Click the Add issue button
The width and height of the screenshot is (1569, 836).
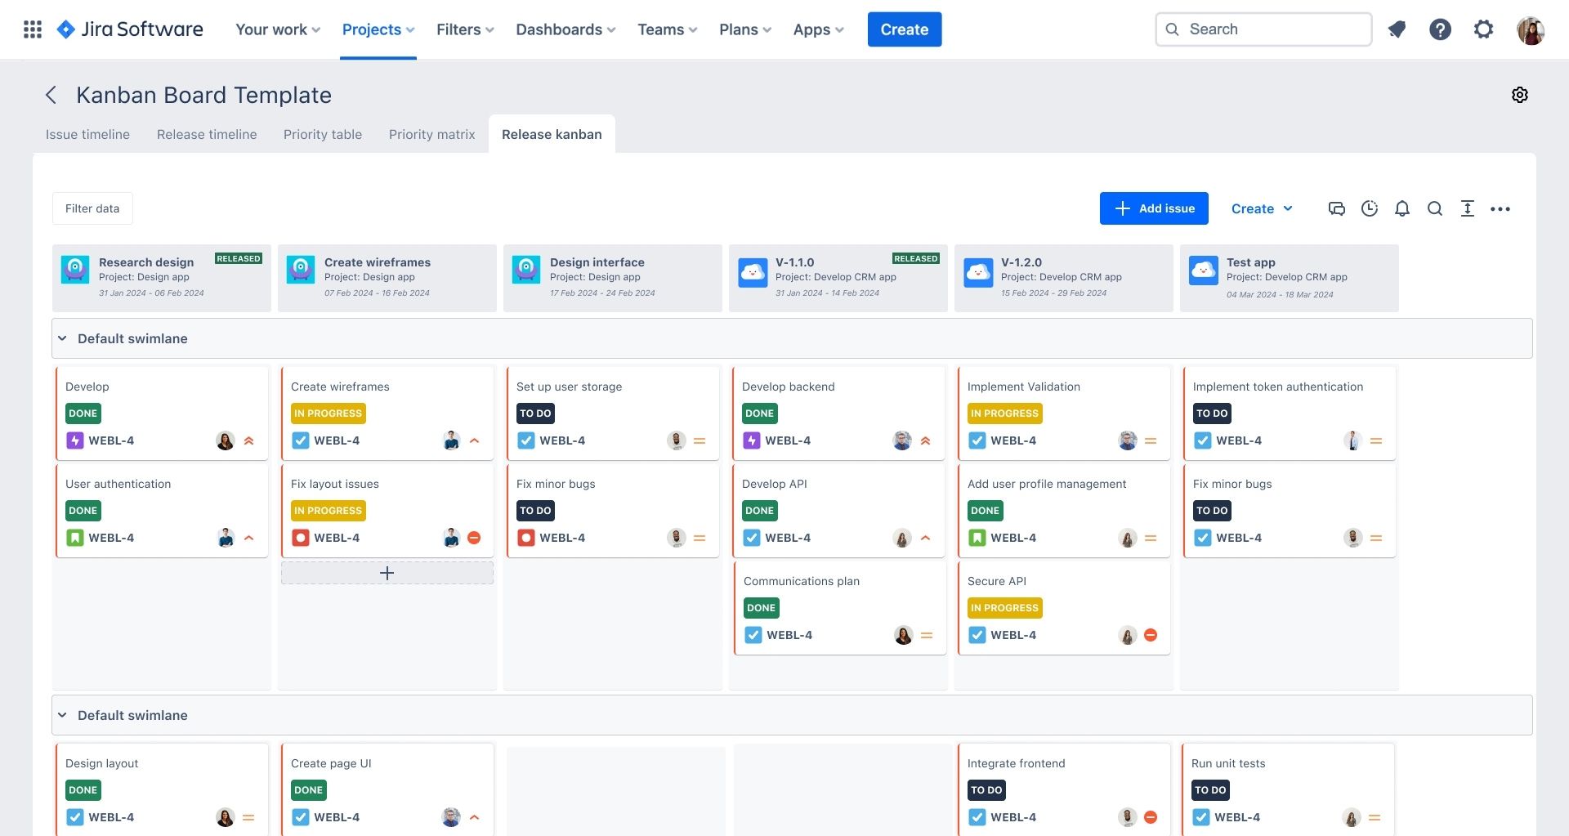1153,208
